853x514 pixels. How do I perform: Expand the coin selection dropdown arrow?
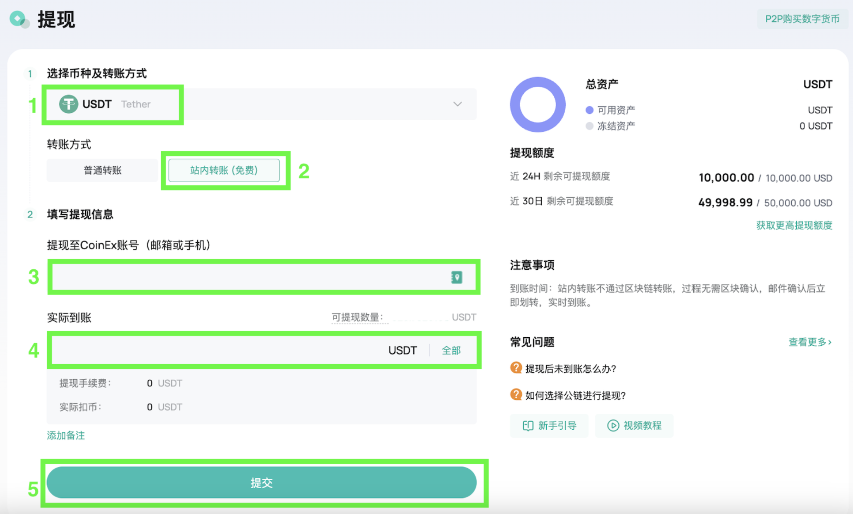tap(458, 104)
